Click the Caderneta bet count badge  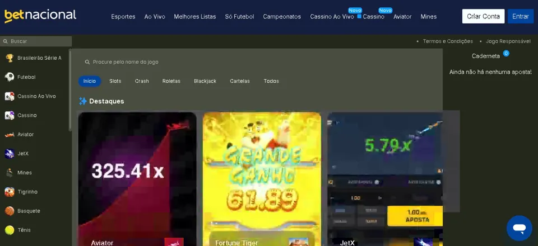coord(505,53)
